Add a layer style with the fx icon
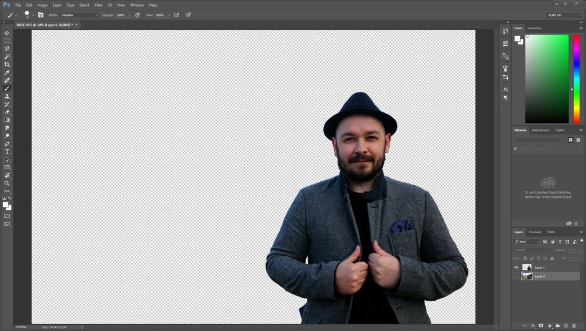586x331 pixels. (x=532, y=325)
